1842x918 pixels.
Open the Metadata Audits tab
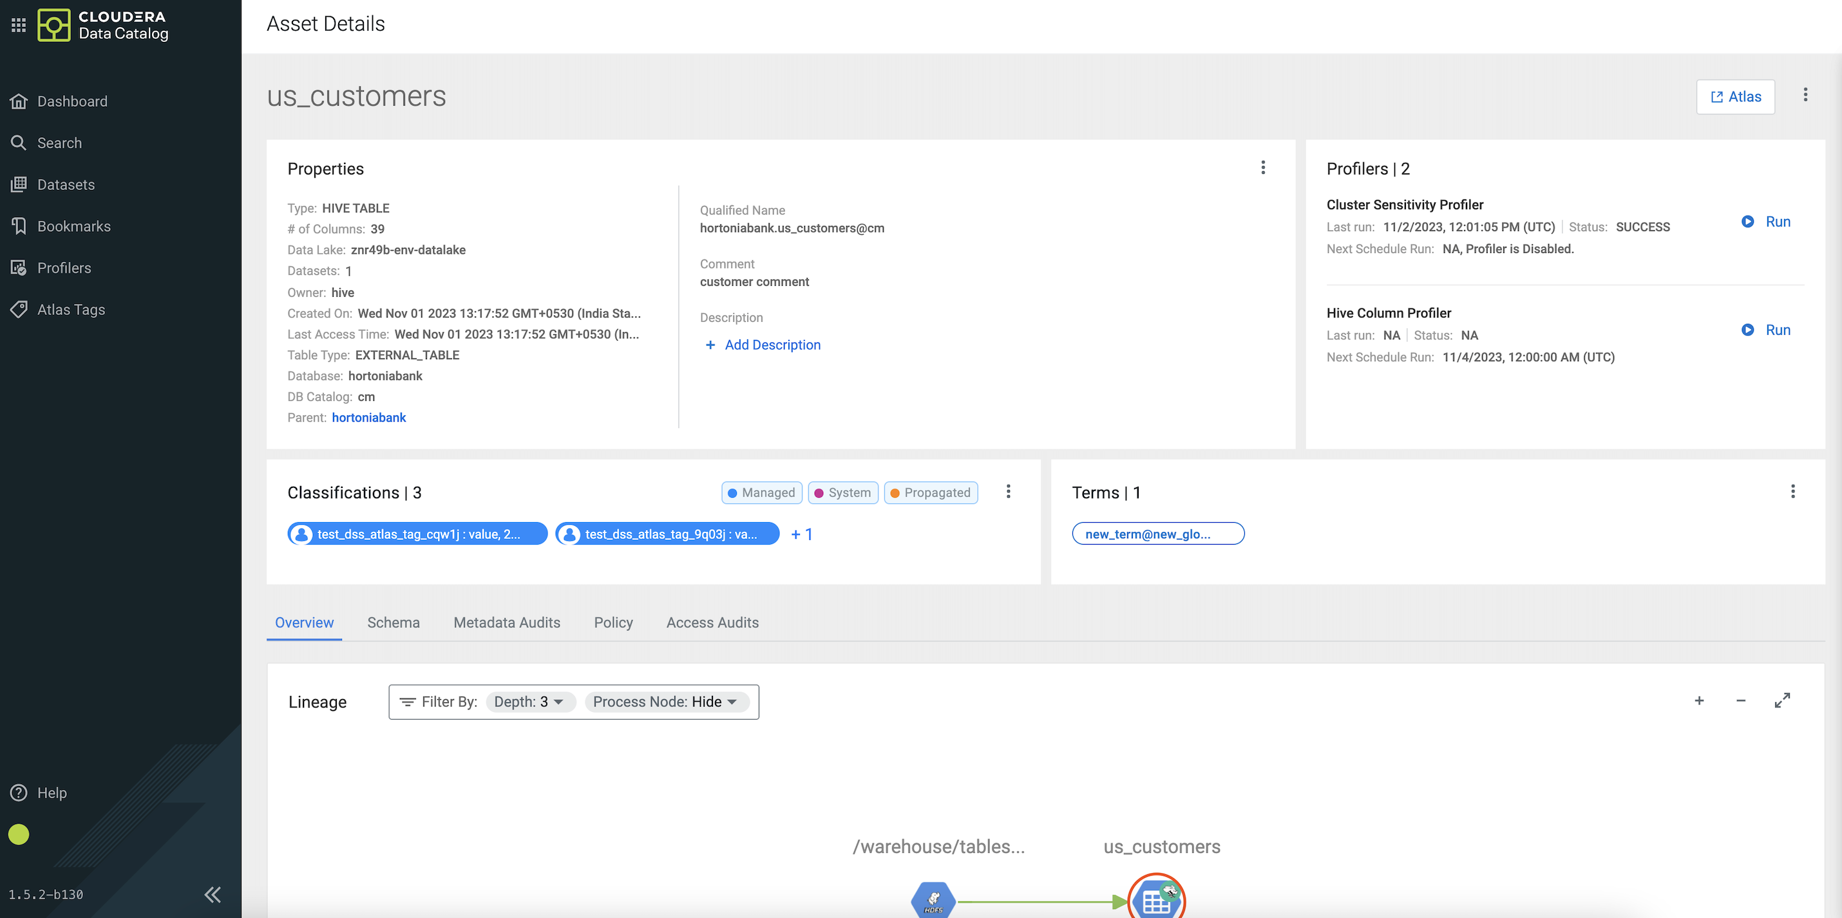506,623
